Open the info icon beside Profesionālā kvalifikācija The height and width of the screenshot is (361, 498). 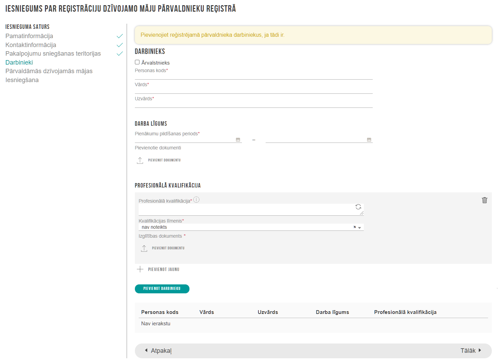click(196, 200)
